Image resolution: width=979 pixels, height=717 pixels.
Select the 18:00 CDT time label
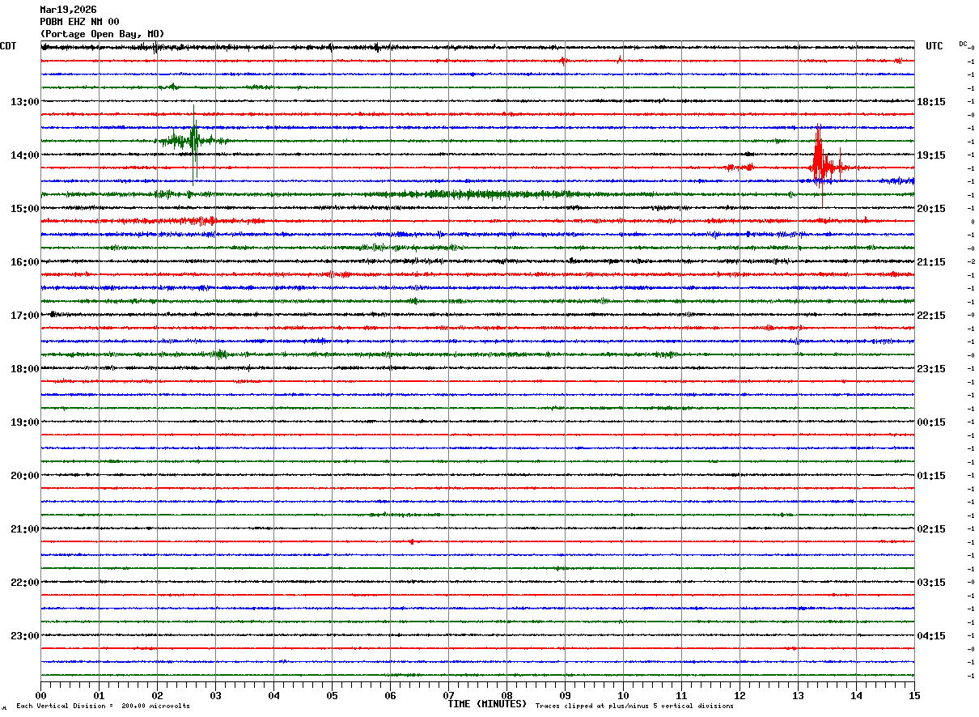[x=24, y=369]
